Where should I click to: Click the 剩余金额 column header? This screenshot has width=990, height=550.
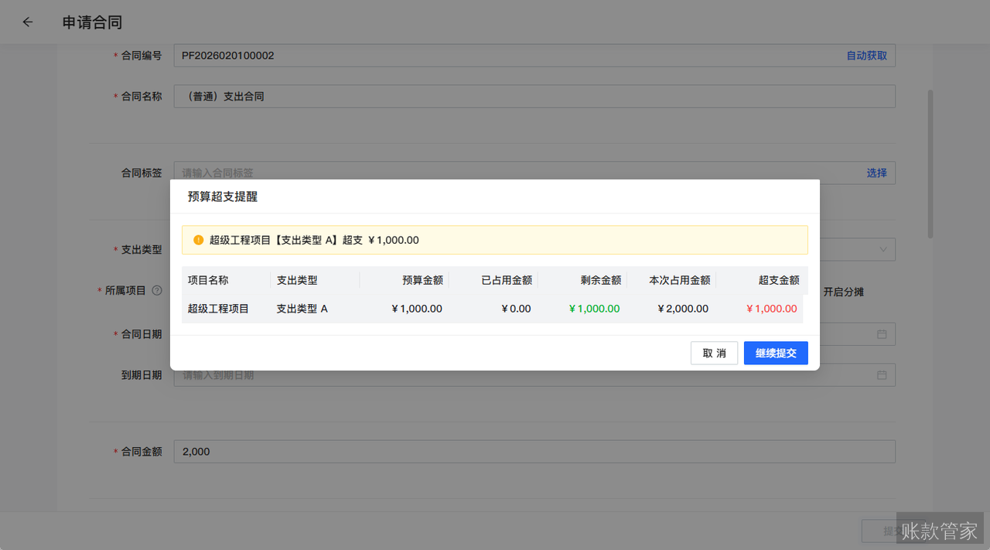click(x=601, y=280)
